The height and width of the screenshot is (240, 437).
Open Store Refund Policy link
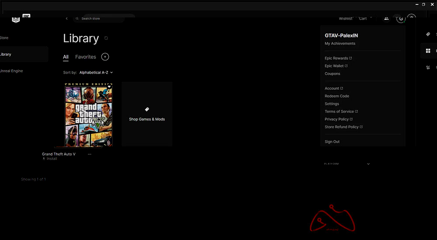[343, 127]
